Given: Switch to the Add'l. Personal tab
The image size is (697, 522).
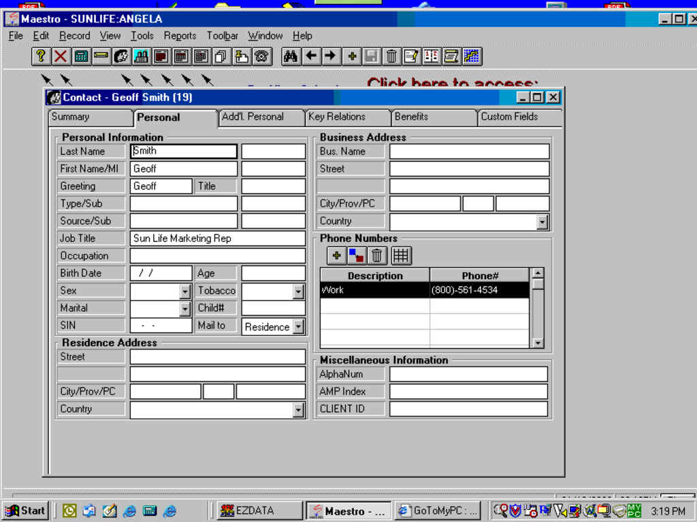Looking at the screenshot, I should [x=261, y=117].
